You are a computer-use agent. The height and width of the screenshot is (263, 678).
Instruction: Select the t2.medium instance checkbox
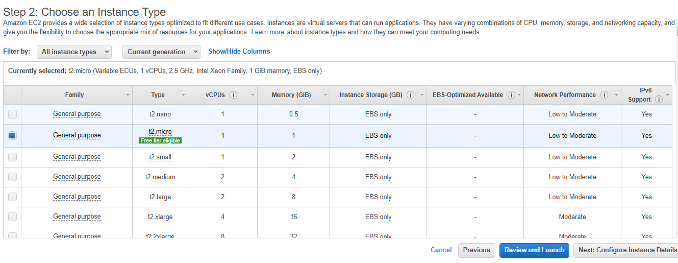pyautogui.click(x=12, y=177)
